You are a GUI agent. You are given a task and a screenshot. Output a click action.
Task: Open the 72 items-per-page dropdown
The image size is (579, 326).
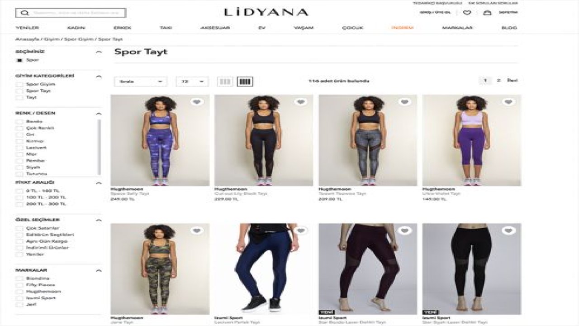[x=192, y=81]
